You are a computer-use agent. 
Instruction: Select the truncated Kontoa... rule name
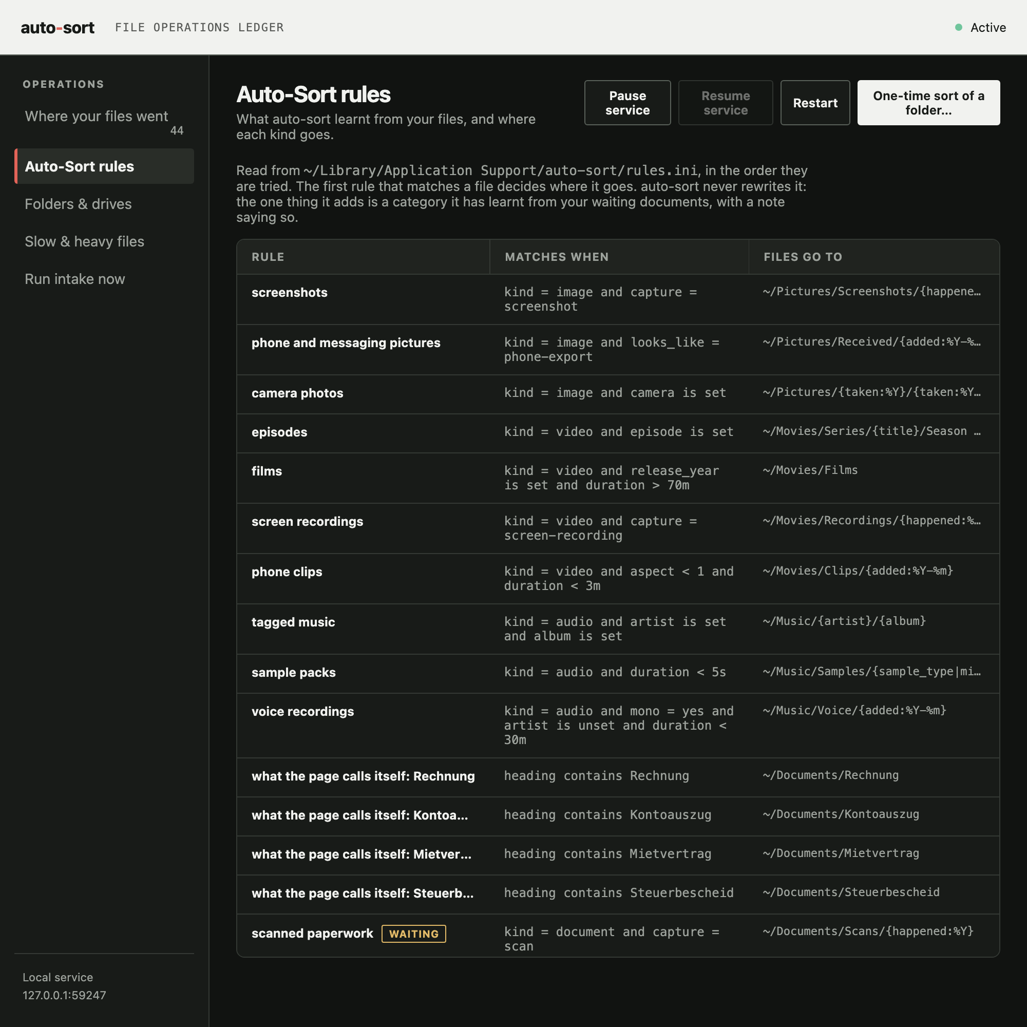360,815
